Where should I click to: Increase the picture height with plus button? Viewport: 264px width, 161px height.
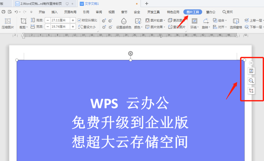73,20
